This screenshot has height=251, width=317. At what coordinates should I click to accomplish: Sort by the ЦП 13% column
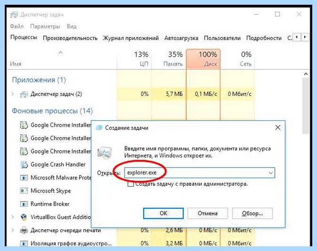coord(134,59)
